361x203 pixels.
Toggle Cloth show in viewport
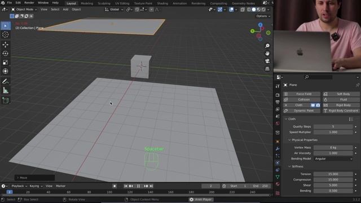tap(313, 105)
